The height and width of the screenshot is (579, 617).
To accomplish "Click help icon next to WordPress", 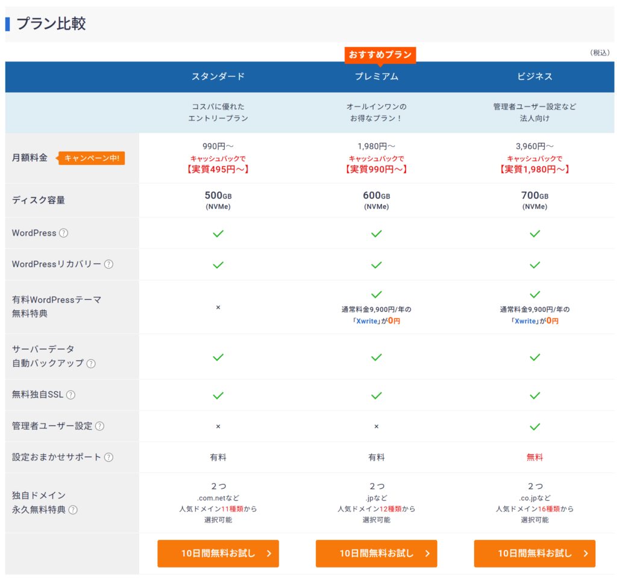I will point(63,234).
